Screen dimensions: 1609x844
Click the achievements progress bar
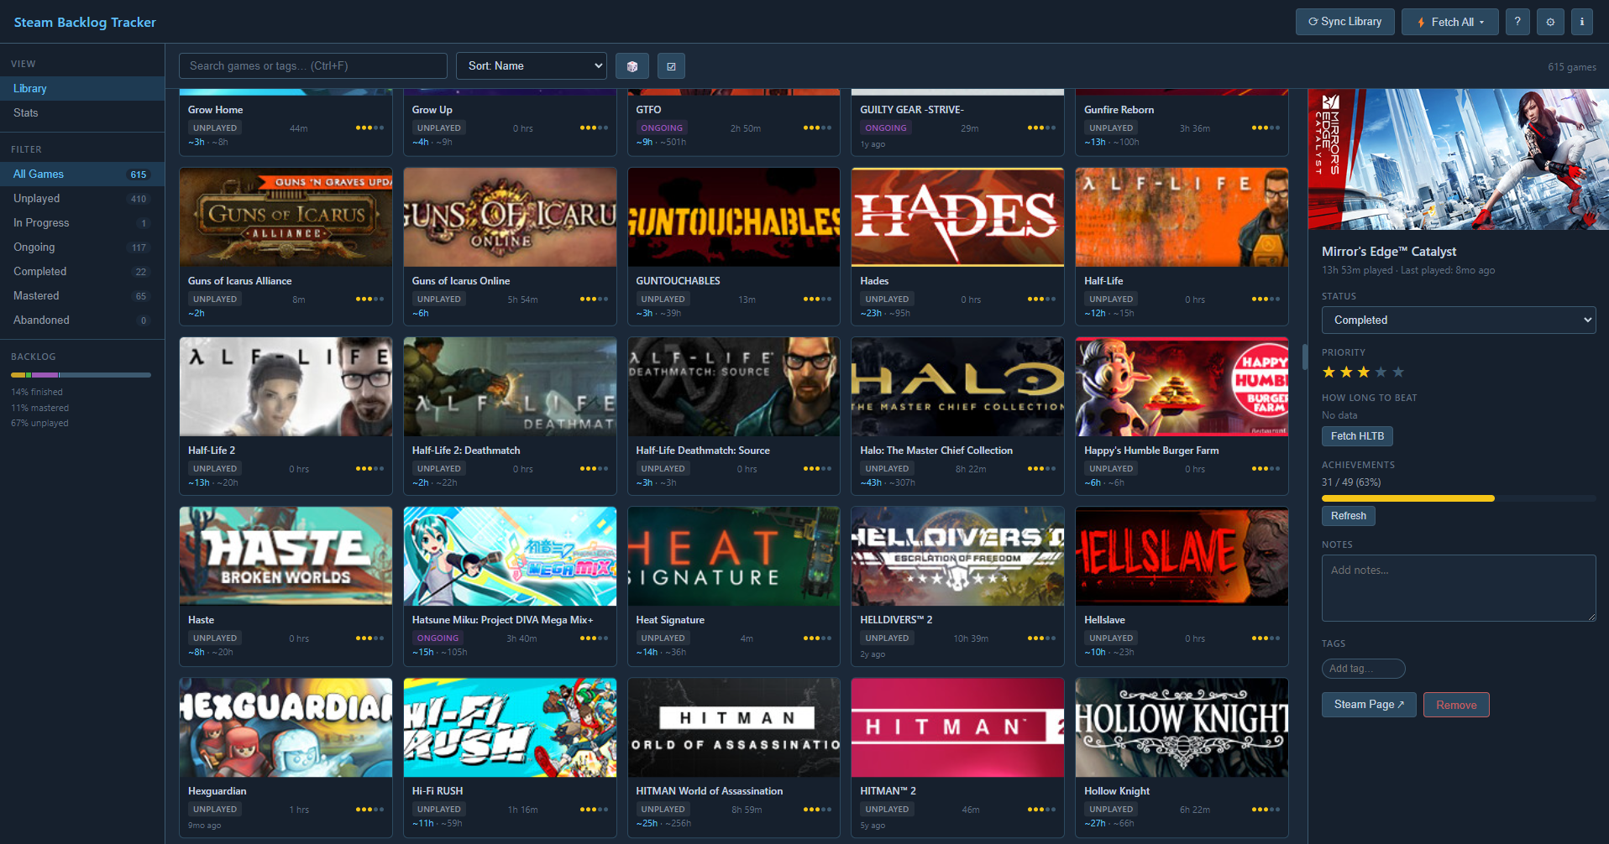click(x=1459, y=498)
